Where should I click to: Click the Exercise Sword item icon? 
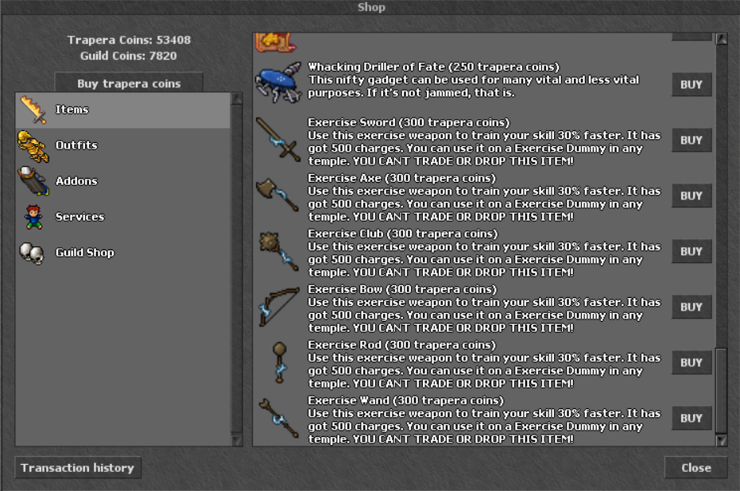point(278,140)
